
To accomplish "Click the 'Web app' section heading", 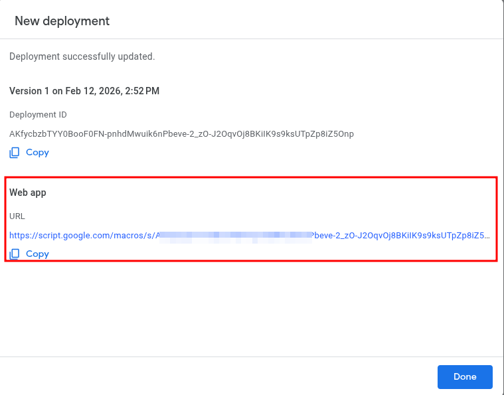I will (x=28, y=193).
